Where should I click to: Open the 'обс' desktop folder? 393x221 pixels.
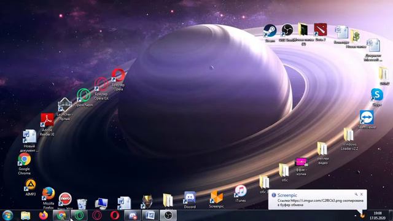coord(284,171)
